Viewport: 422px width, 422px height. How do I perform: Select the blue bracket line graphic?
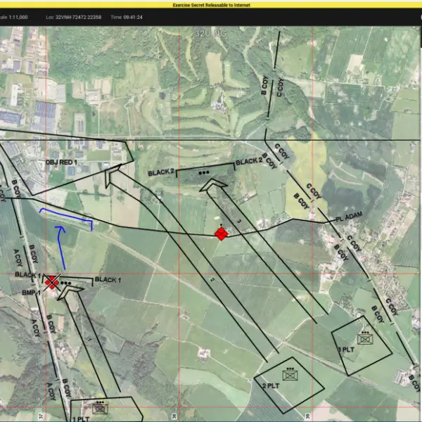tap(66, 217)
